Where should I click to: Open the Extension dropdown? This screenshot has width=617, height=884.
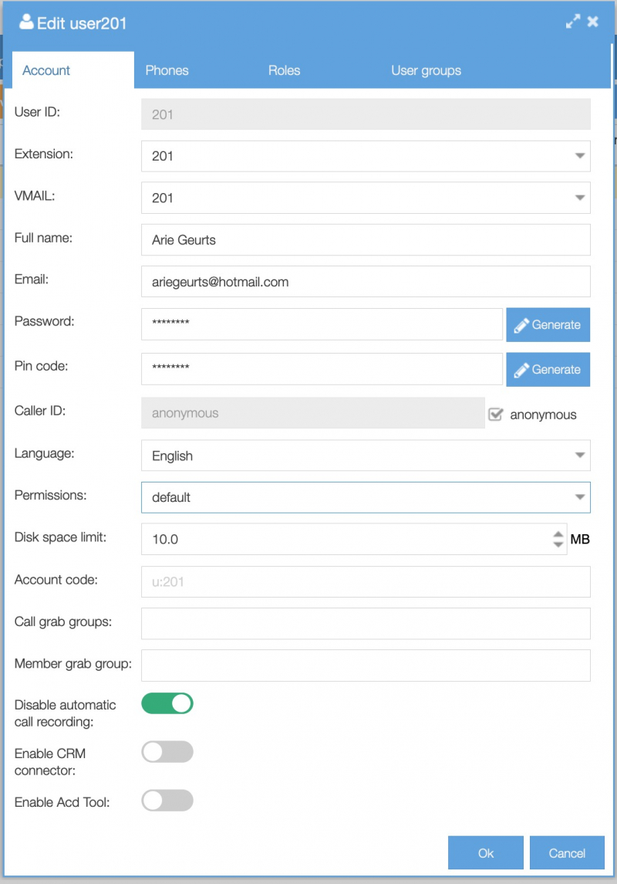580,156
